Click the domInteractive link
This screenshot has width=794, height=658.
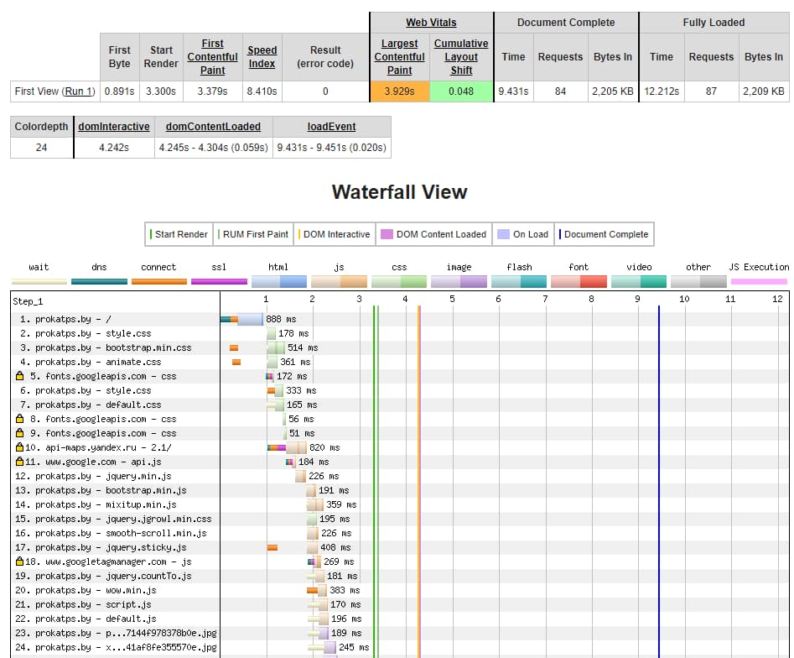coord(113,127)
